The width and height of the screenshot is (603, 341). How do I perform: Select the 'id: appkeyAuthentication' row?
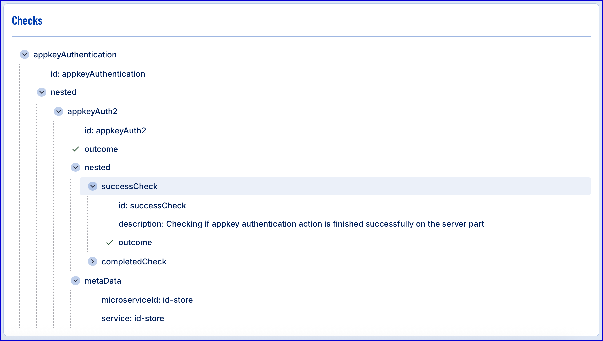(98, 74)
